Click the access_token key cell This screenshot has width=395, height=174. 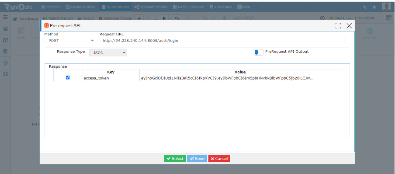coord(111,78)
